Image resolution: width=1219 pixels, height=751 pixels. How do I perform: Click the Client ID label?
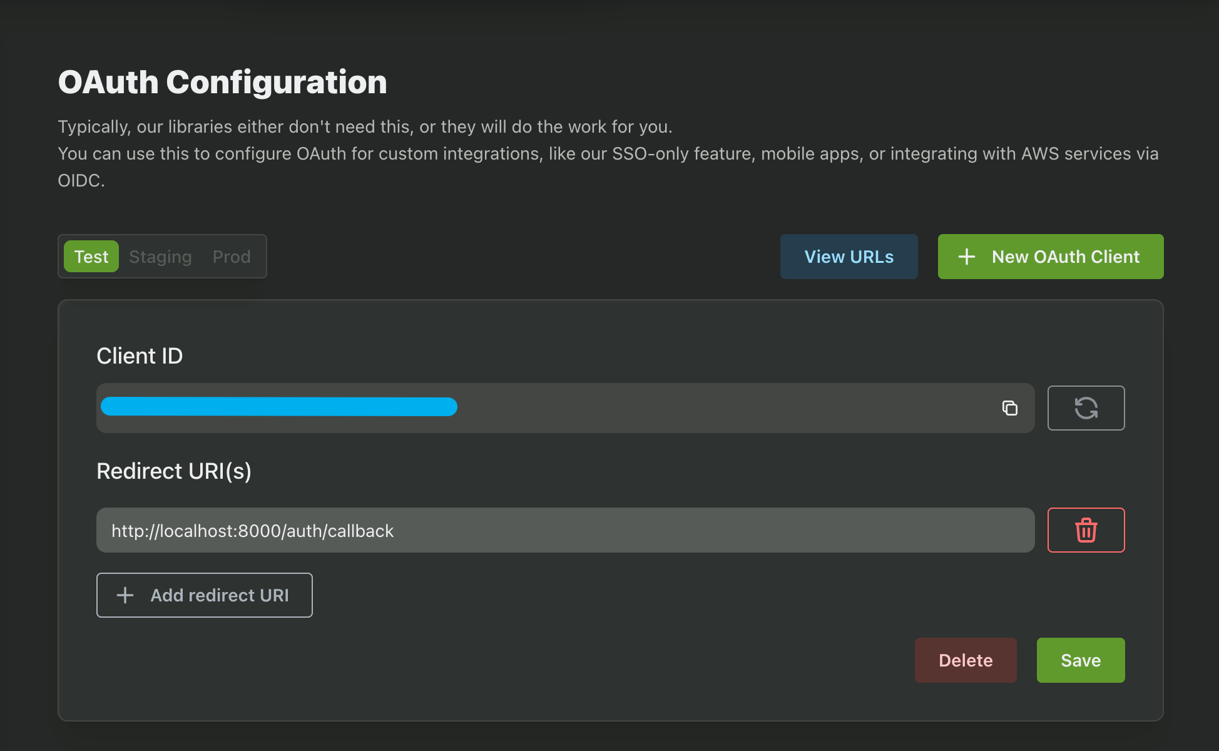tap(140, 356)
